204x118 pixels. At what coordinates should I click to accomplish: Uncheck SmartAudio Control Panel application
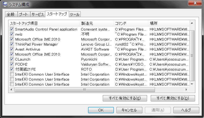pyautogui.click(x=12, y=29)
